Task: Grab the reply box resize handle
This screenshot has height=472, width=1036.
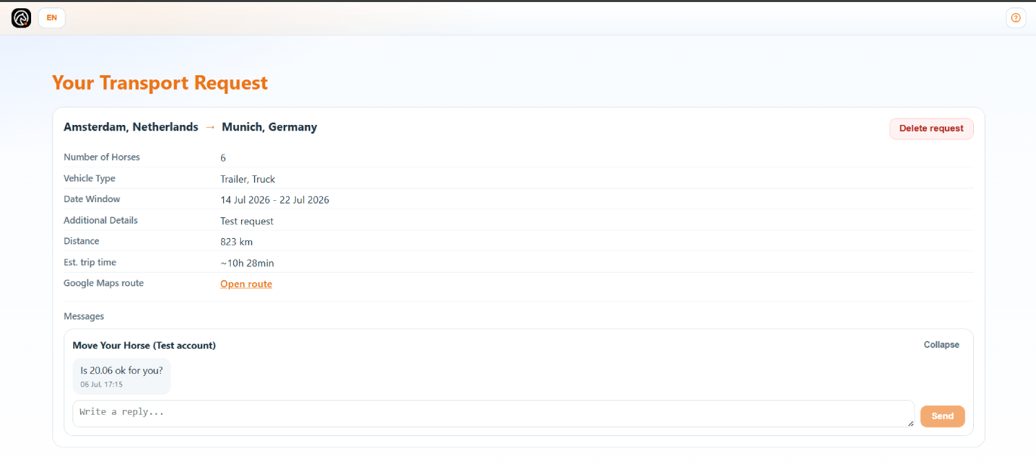Action: coord(910,423)
